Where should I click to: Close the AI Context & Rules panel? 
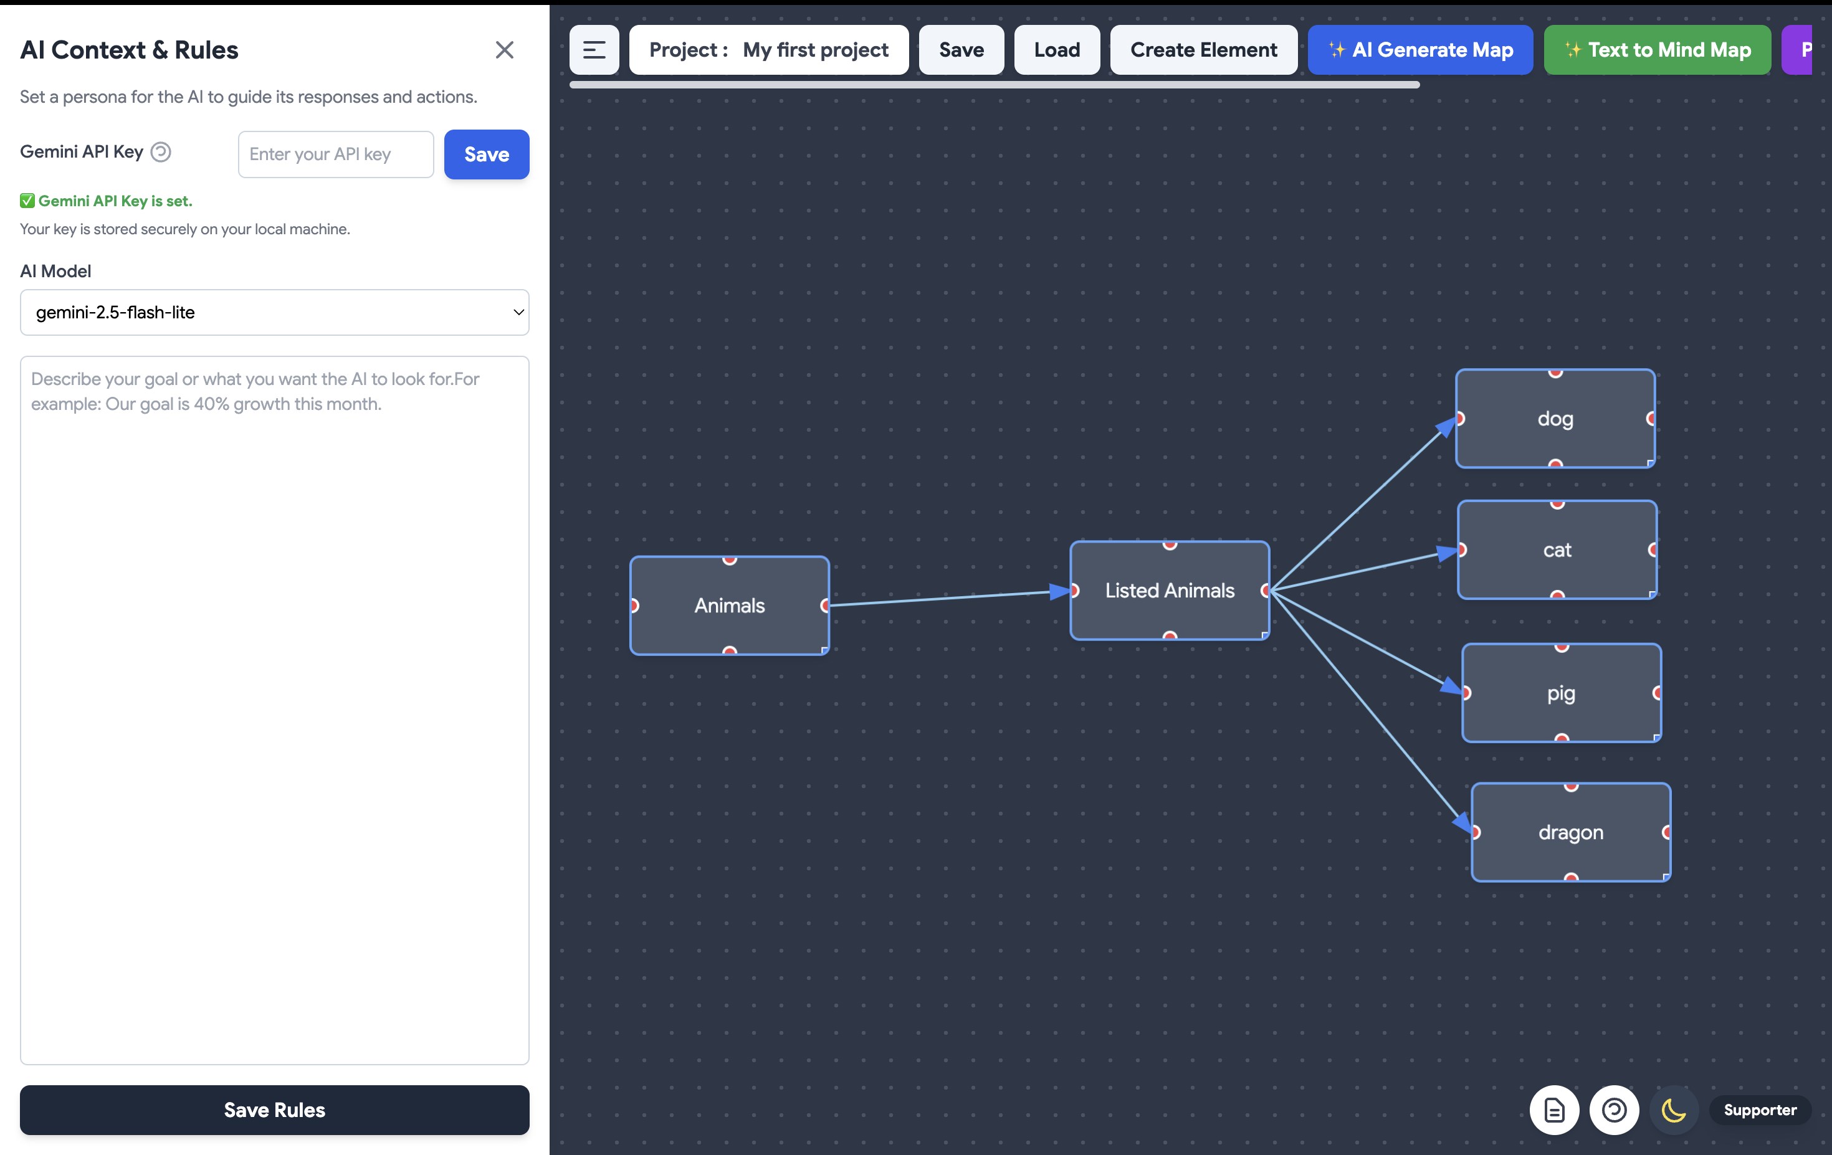point(504,50)
